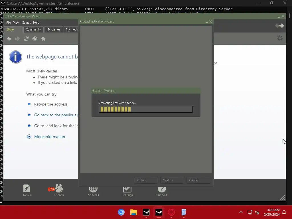Minimize the Product activation wizard

tap(206, 22)
